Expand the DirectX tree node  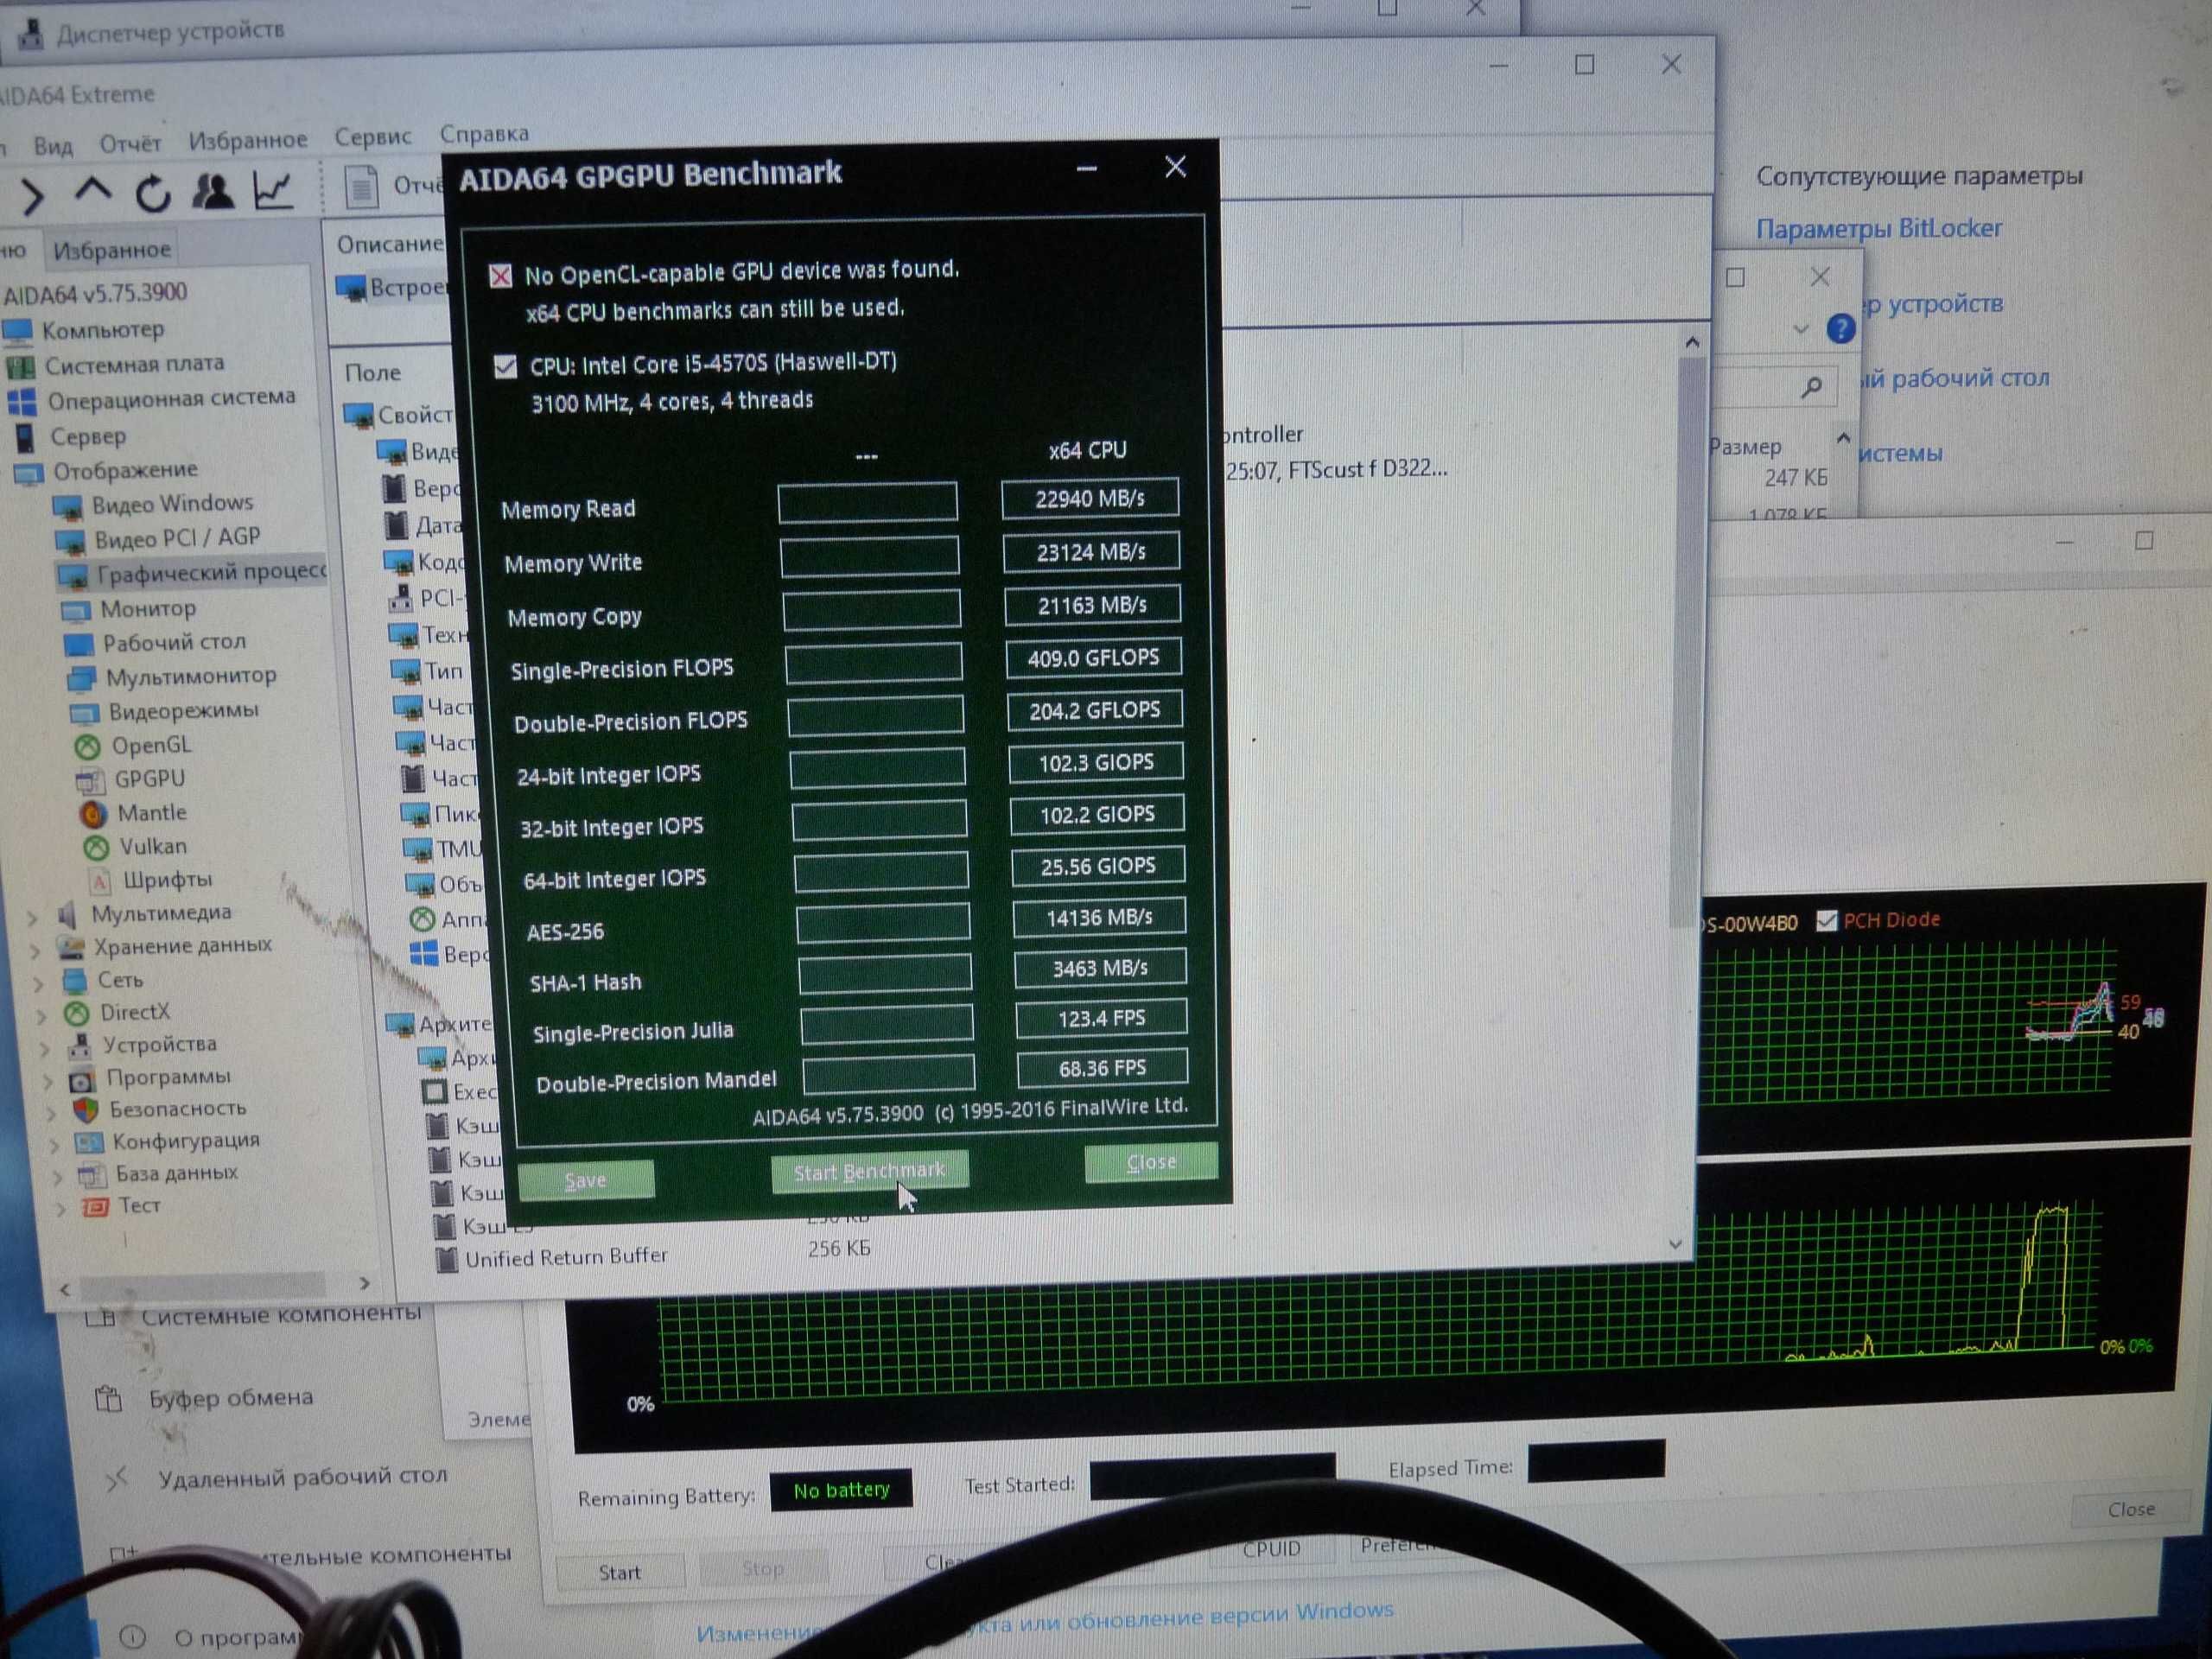[x=42, y=1017]
